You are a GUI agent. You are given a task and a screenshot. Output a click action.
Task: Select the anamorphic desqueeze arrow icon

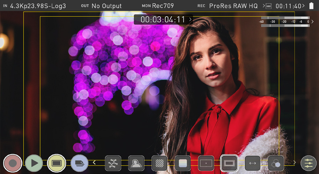click(253, 163)
